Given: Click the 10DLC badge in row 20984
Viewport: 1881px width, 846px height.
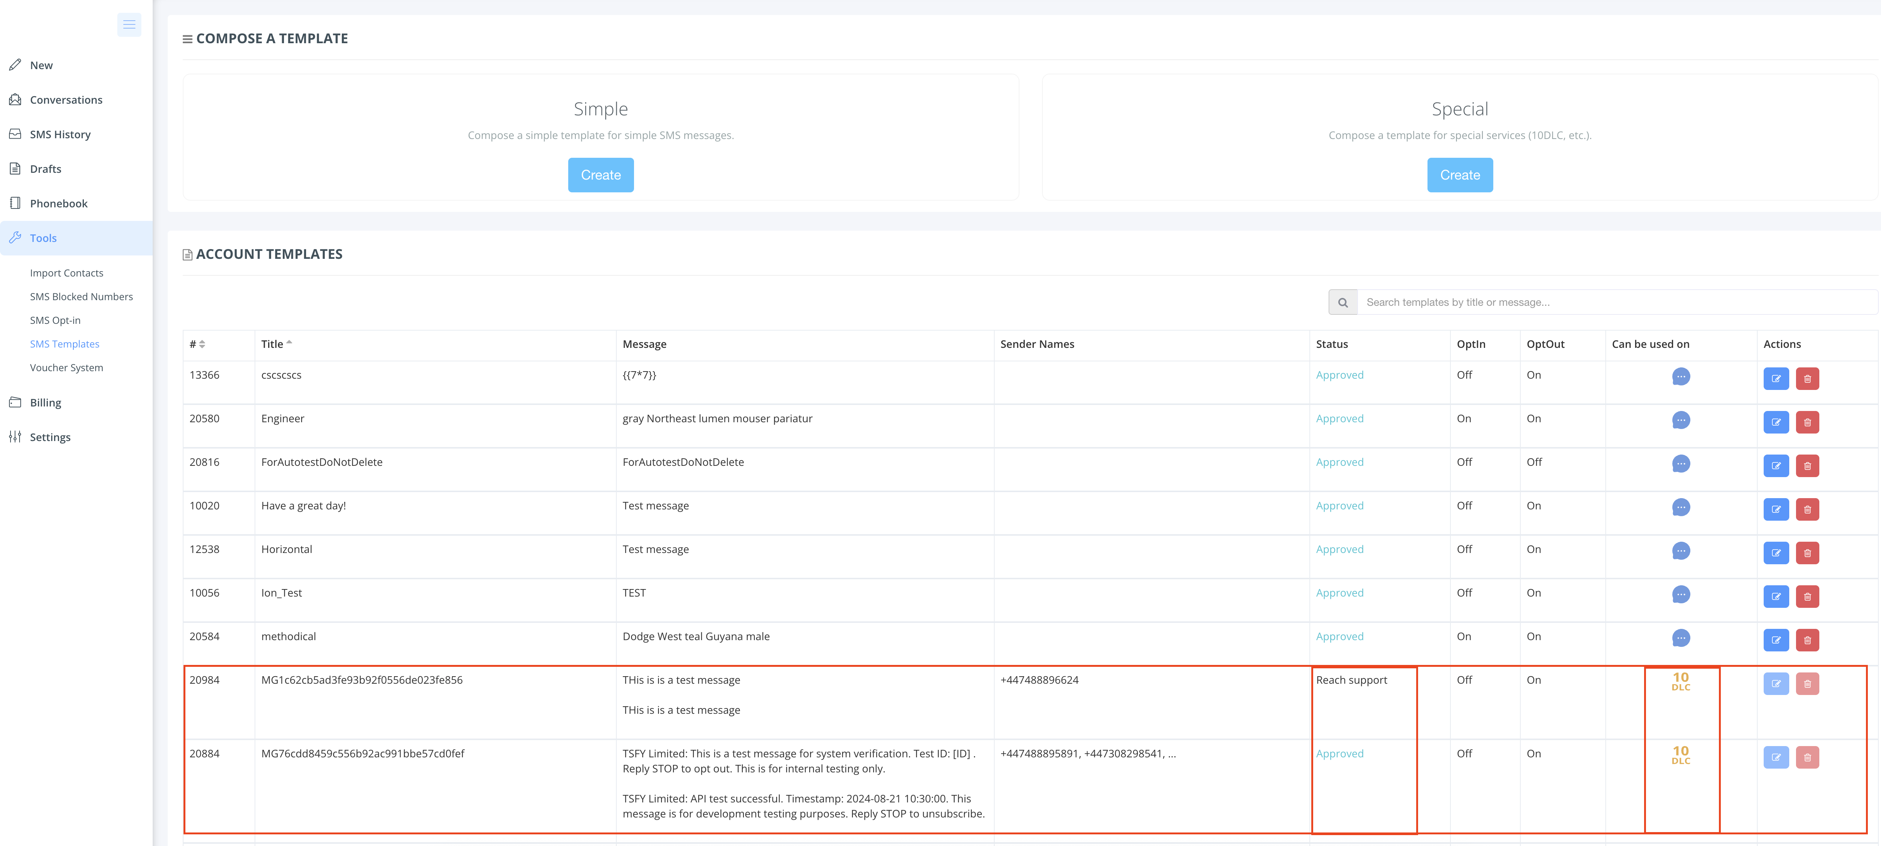Looking at the screenshot, I should [1681, 681].
